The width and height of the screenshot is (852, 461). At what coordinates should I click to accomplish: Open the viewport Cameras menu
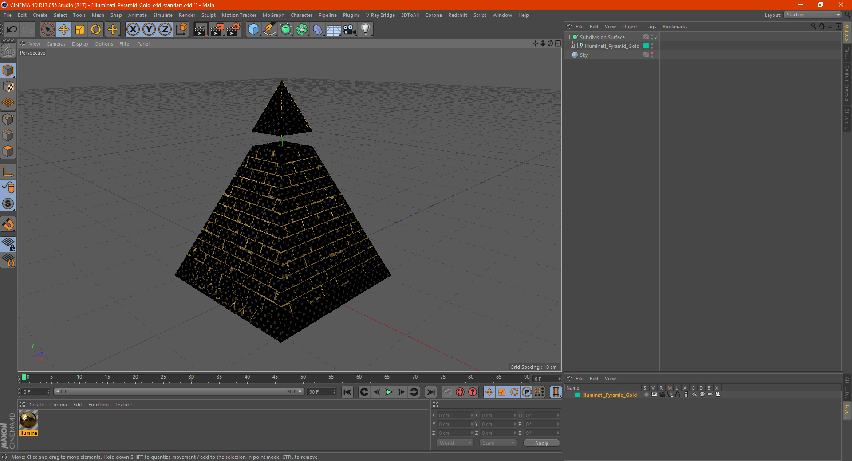tap(56, 44)
